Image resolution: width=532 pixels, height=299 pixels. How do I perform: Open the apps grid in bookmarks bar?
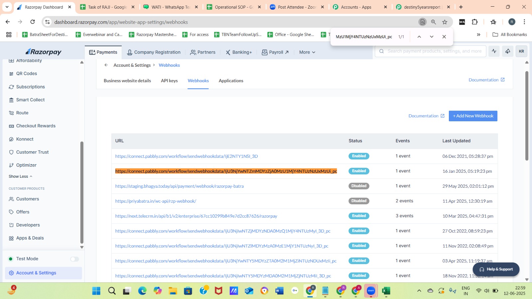pyautogui.click(x=9, y=35)
